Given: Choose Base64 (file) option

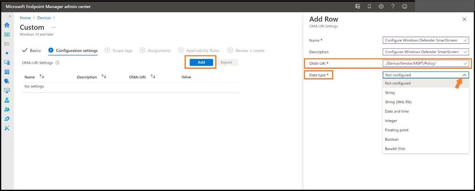Looking at the screenshot, I should pyautogui.click(x=426, y=149).
